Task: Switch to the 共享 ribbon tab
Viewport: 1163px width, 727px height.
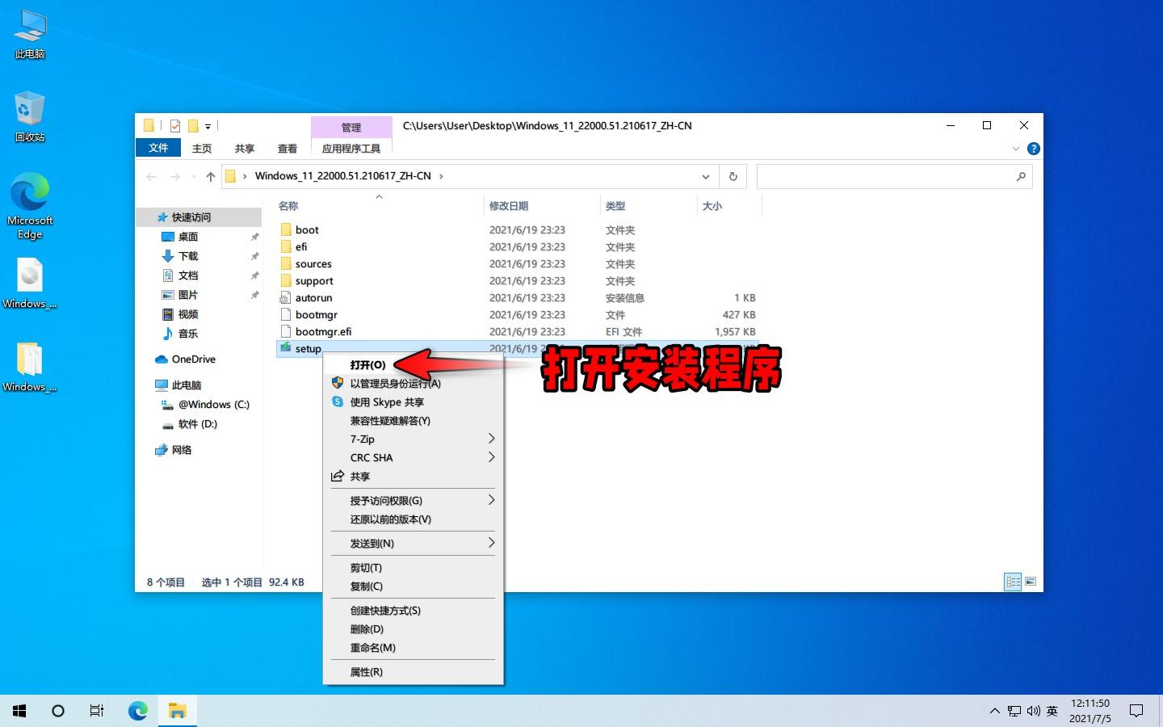Action: pos(245,149)
